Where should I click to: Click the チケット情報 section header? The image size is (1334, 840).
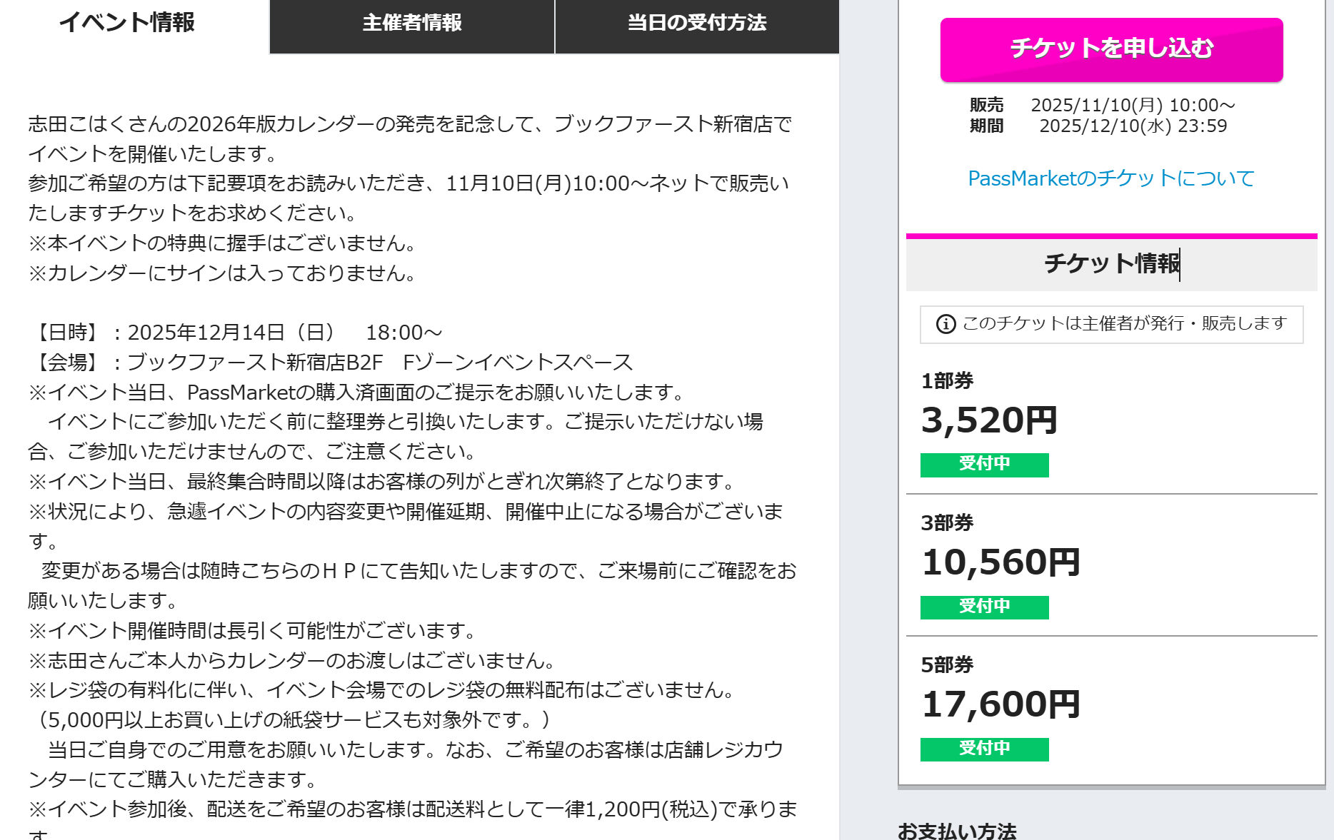1111,263
